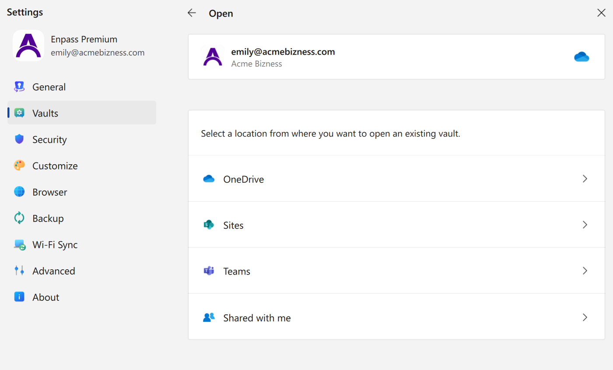
Task: Click the Microsoft Teams icon
Action: [209, 271]
